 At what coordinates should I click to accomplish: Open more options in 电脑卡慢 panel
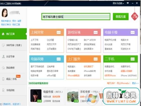(133, 32)
